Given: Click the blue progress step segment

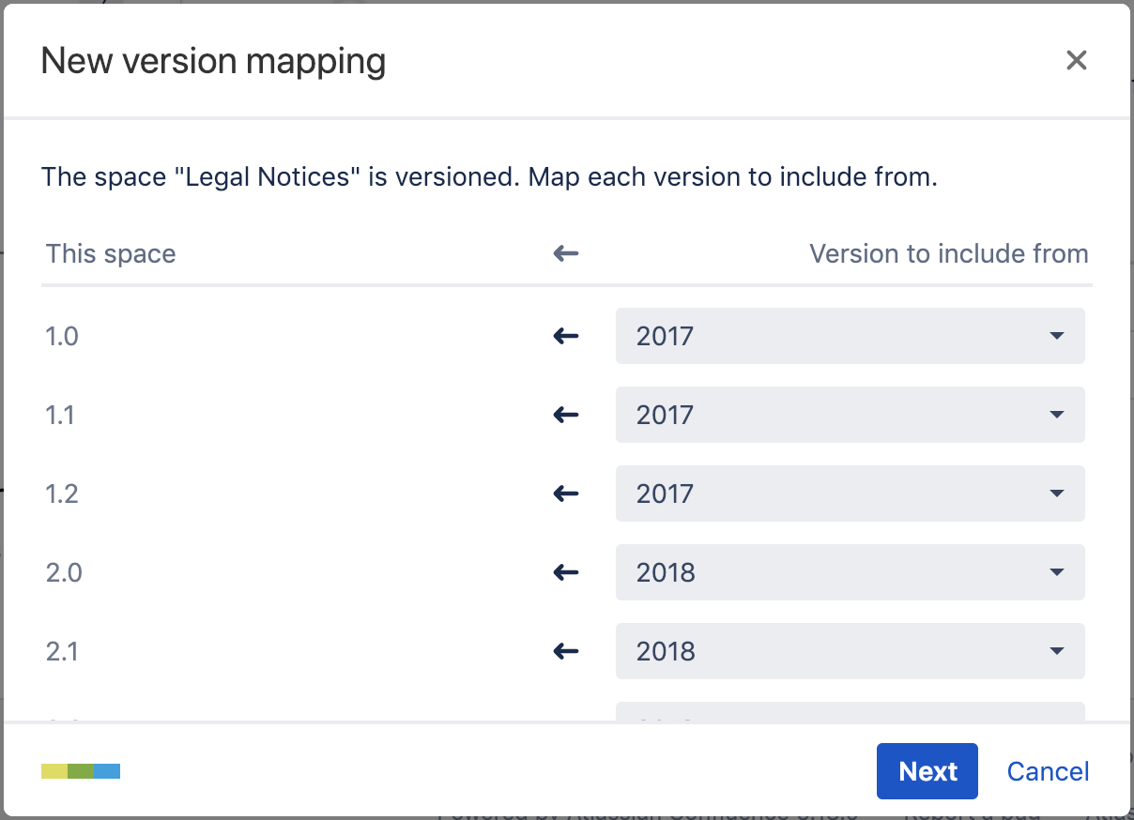Looking at the screenshot, I should pyautogui.click(x=107, y=771).
